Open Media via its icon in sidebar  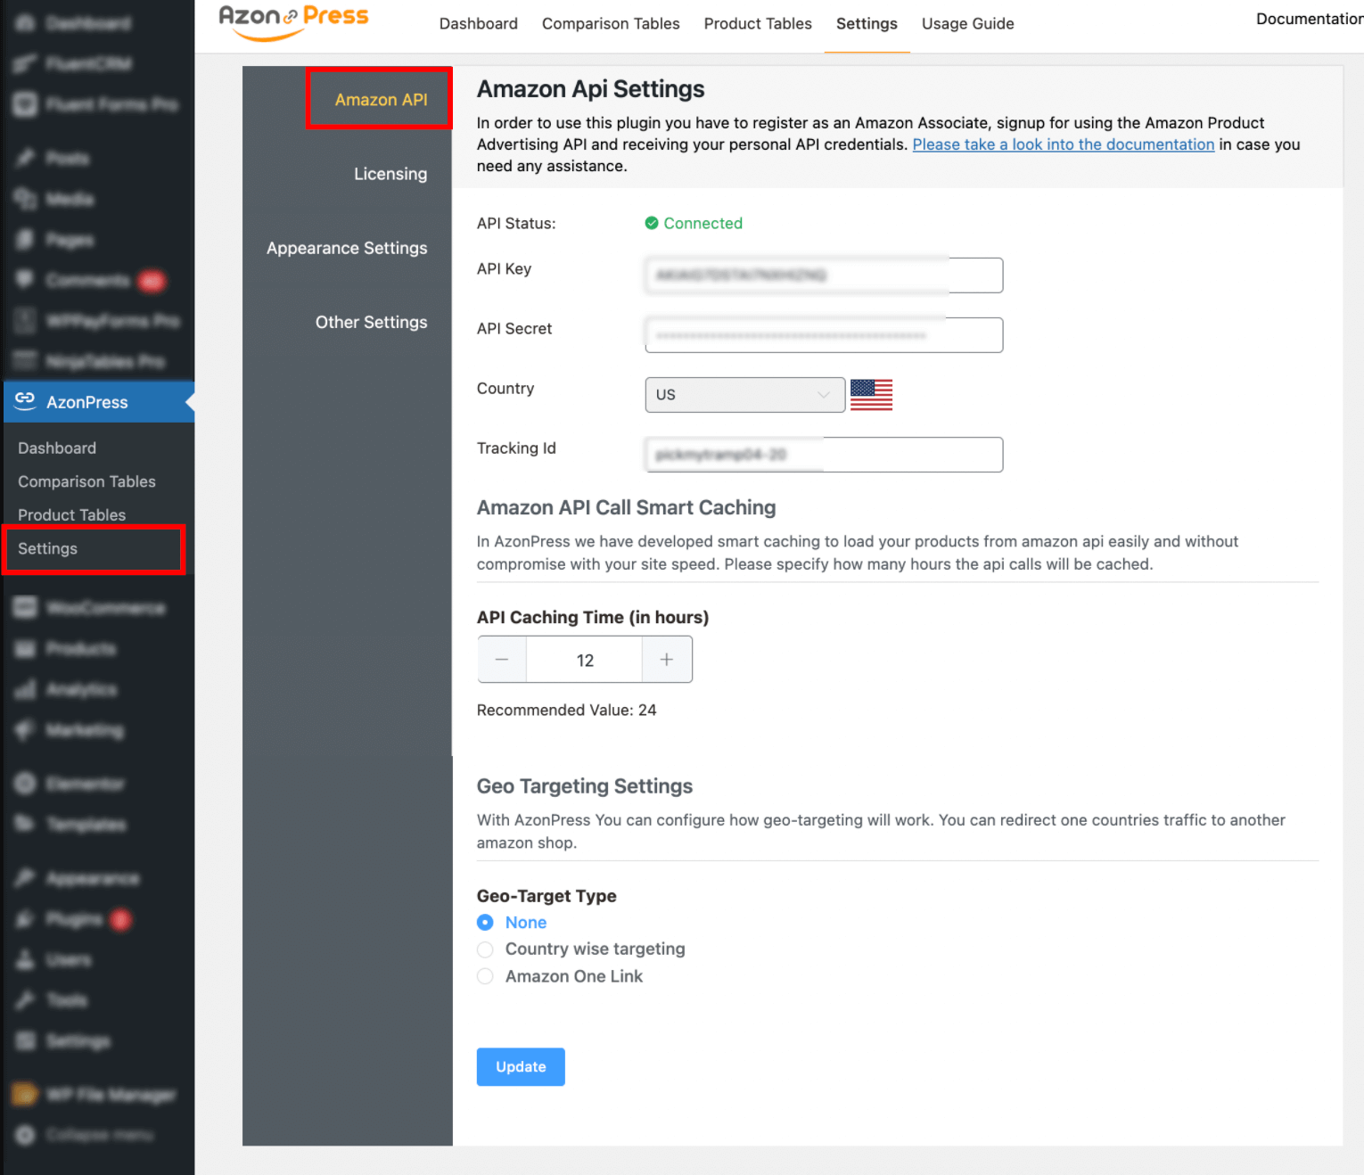click(25, 199)
